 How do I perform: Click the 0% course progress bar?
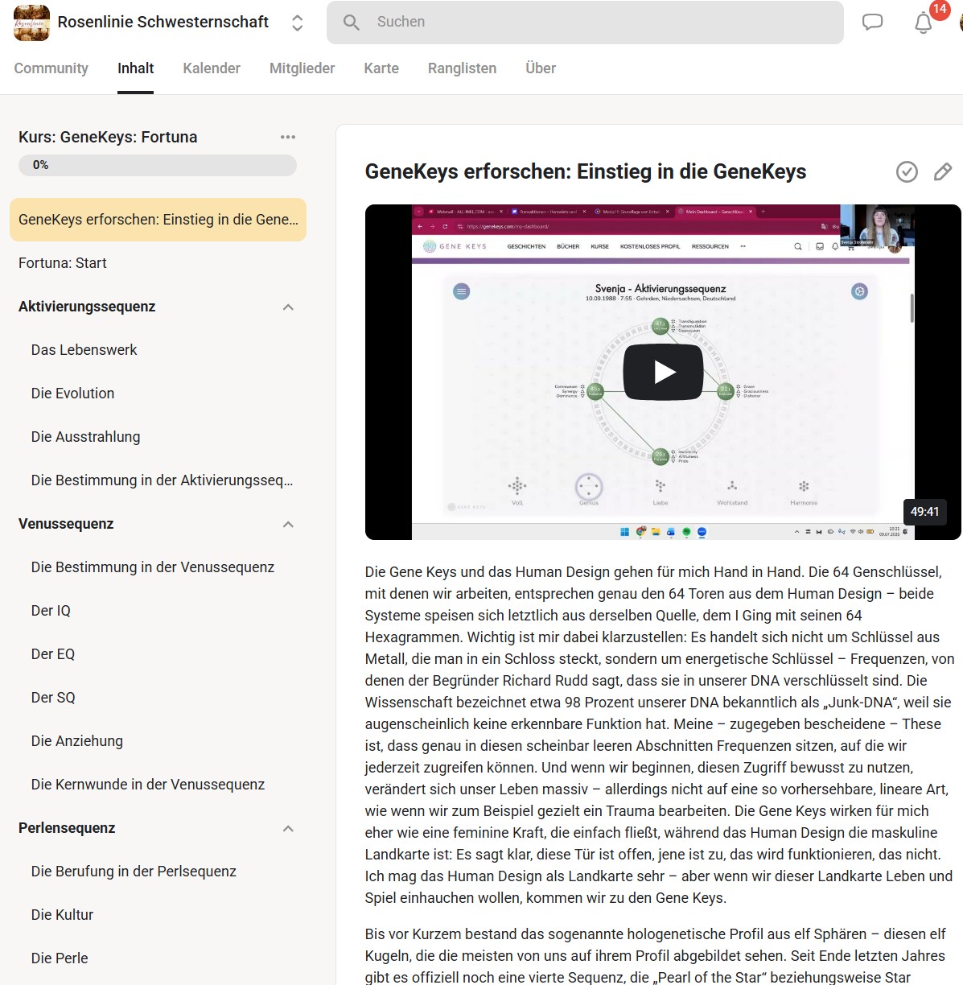point(158,165)
